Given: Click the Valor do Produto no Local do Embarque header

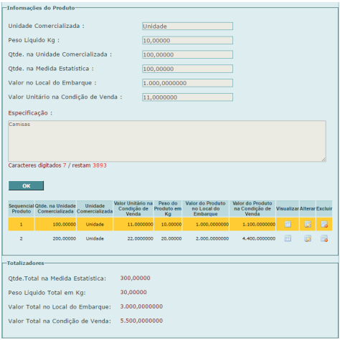Looking at the screenshot, I should (x=206, y=208).
